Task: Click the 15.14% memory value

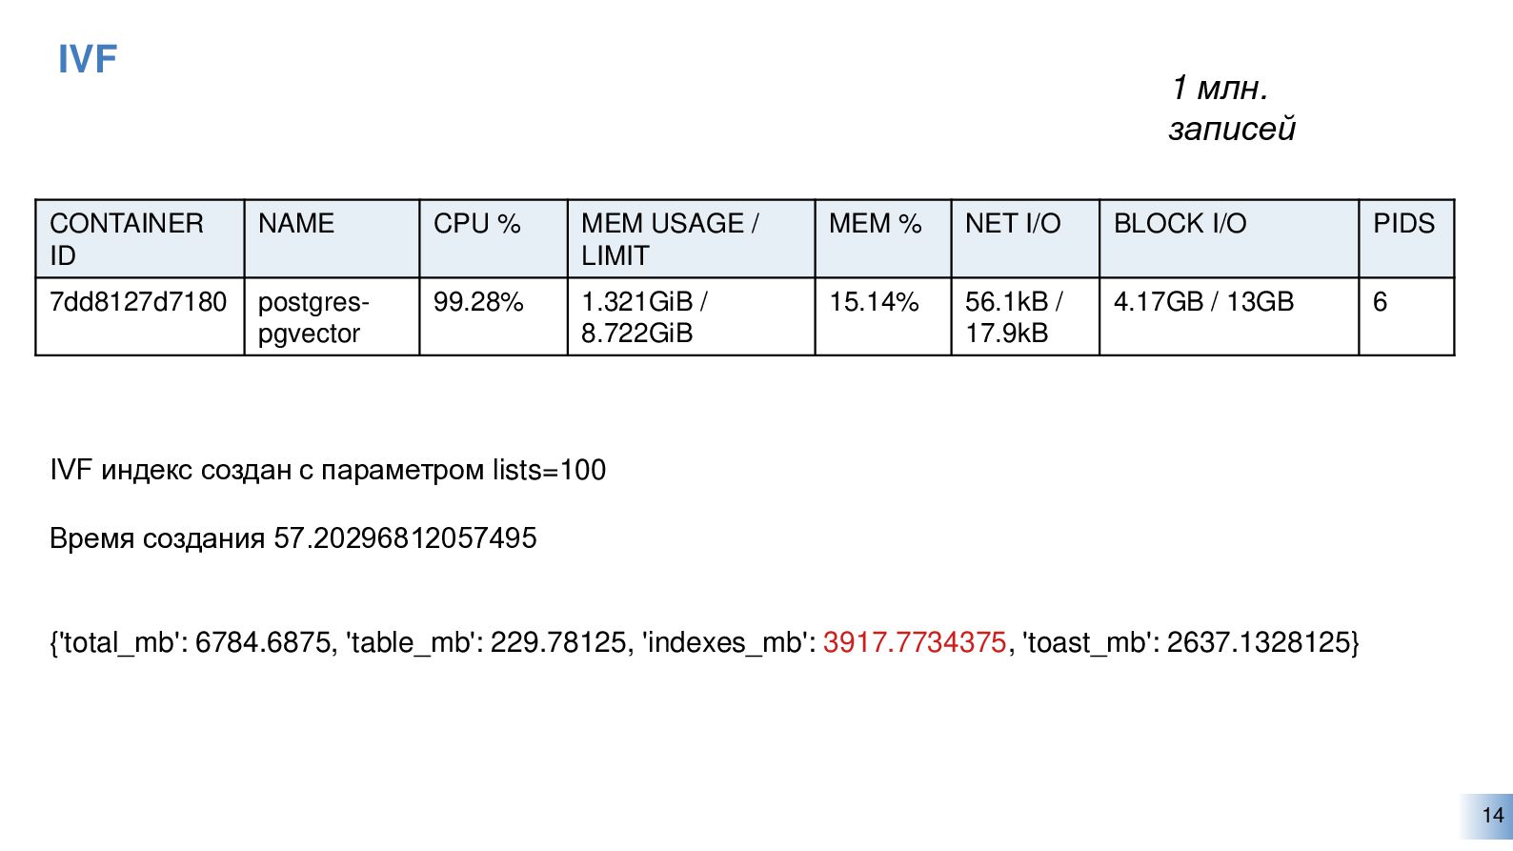Action: 874,302
